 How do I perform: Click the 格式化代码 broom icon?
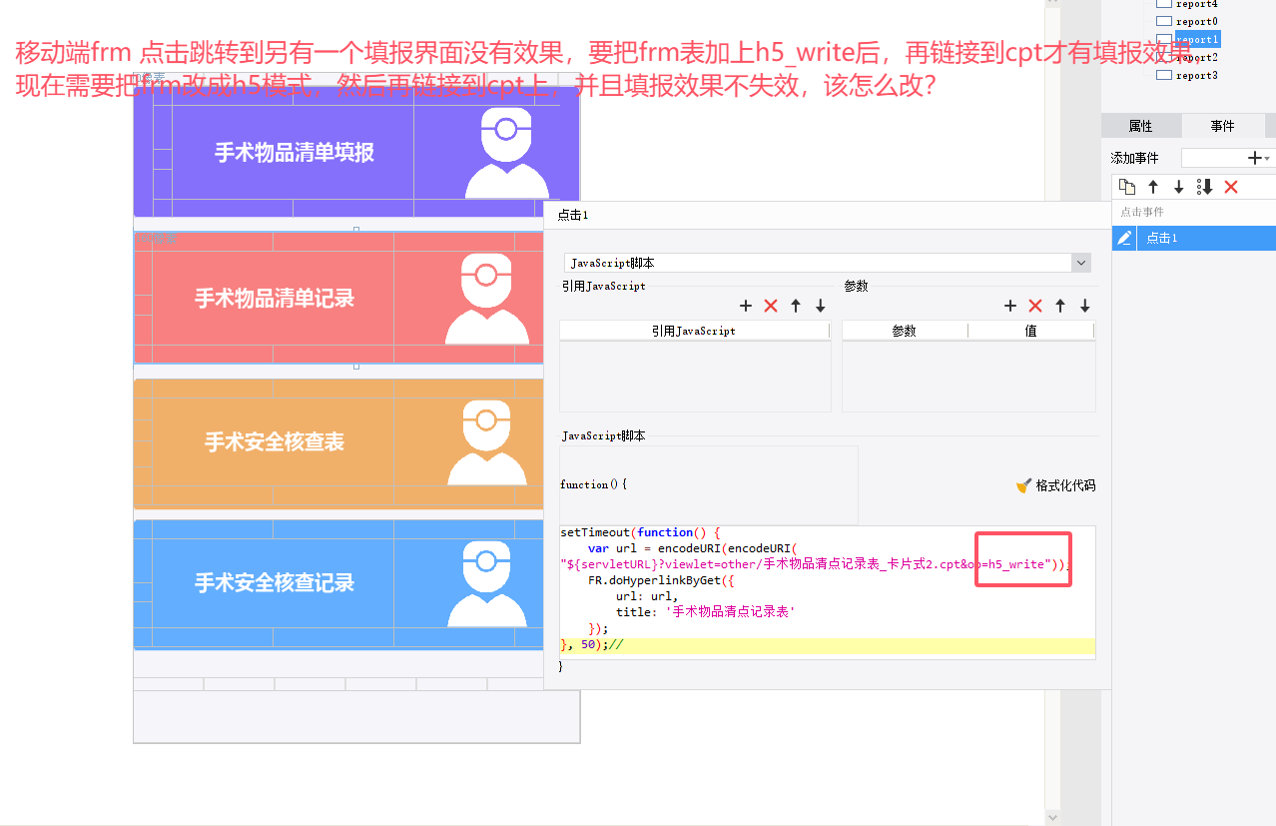point(1023,485)
